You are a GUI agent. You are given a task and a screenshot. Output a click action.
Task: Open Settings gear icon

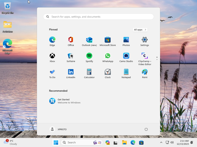145,42
